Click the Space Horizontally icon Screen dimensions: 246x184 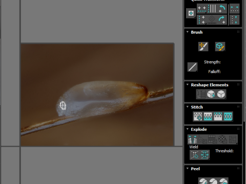click(x=234, y=9)
